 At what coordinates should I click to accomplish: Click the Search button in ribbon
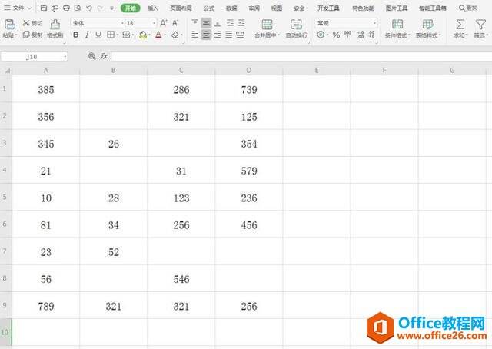tap(468, 8)
